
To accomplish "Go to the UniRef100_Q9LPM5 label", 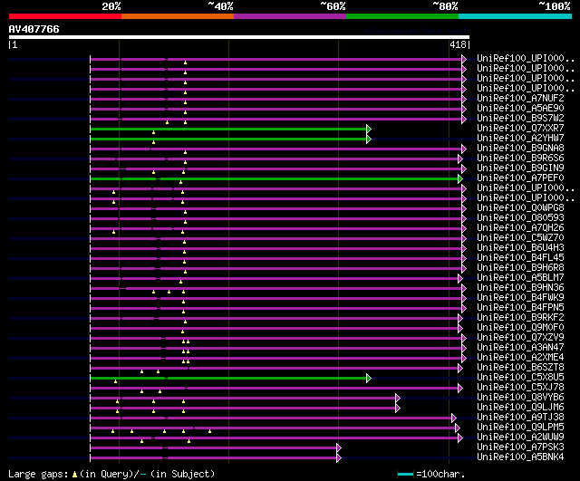I will 520,428.
